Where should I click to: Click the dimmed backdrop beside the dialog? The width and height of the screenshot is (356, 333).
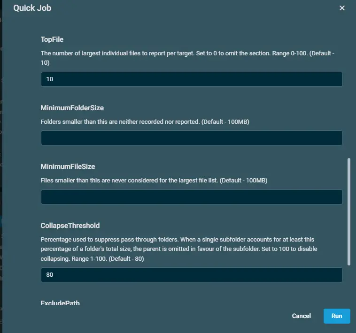pos(1,159)
